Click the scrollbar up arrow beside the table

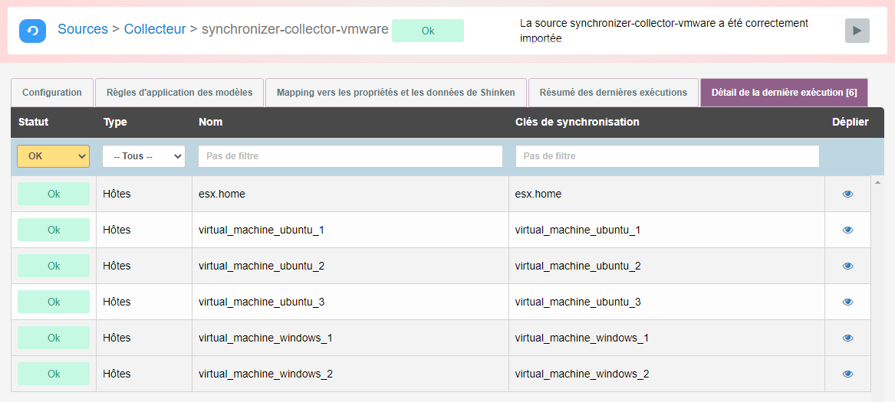(877, 182)
